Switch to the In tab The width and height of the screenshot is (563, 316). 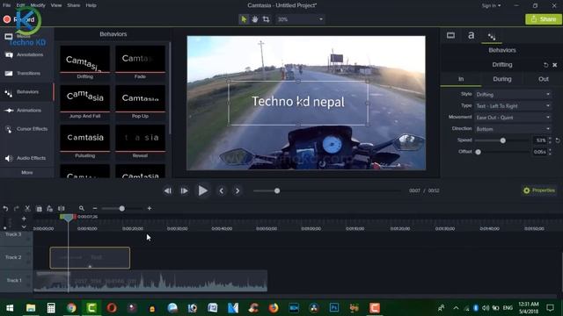(x=461, y=79)
